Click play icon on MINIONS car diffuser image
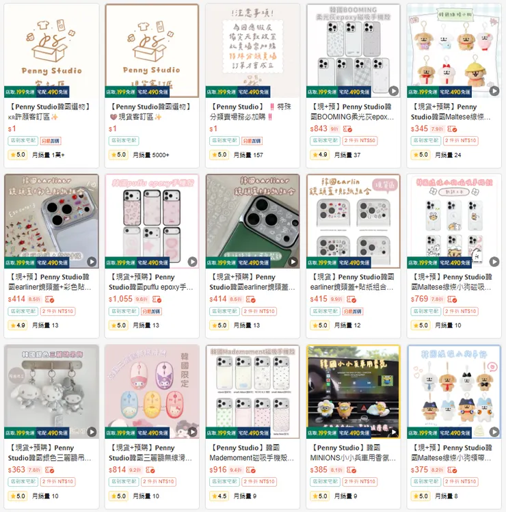Viewport: 506px width, 512px height. (393, 432)
